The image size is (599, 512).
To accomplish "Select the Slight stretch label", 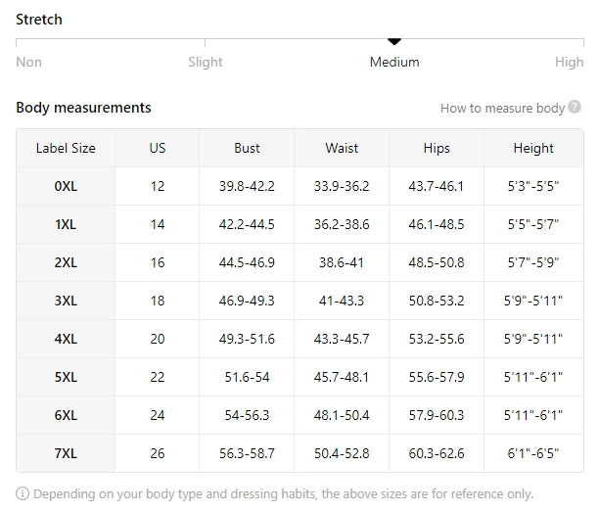I will click(x=206, y=62).
